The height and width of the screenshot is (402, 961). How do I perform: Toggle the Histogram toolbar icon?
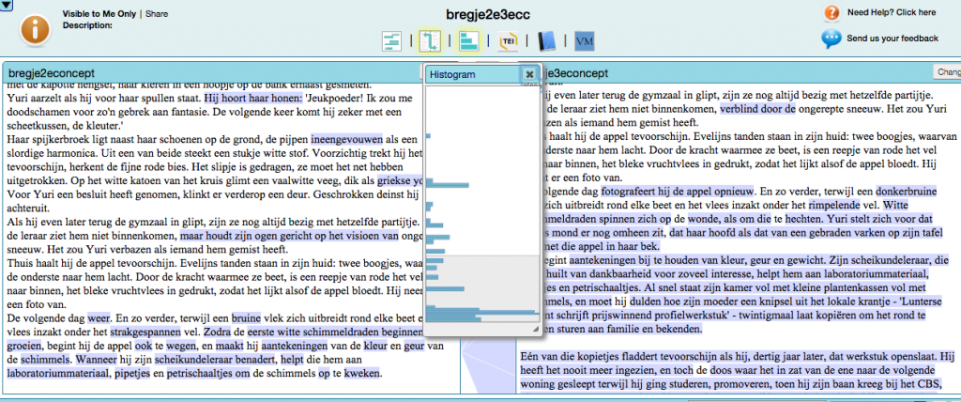469,41
